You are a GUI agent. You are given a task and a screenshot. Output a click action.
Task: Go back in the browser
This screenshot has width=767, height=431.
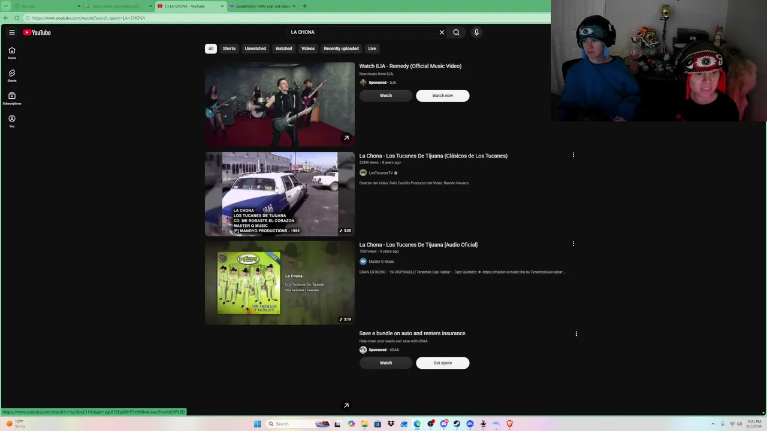[7, 18]
